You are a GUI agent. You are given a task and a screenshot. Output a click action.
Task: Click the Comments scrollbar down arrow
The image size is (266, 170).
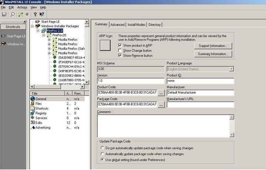point(232,135)
